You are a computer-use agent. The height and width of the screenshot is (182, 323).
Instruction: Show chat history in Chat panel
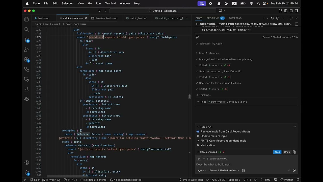coord(272,18)
